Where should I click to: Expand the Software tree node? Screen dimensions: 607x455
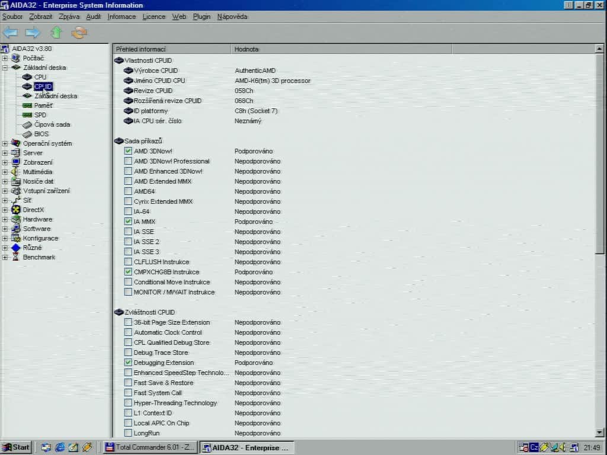pyautogui.click(x=5, y=229)
